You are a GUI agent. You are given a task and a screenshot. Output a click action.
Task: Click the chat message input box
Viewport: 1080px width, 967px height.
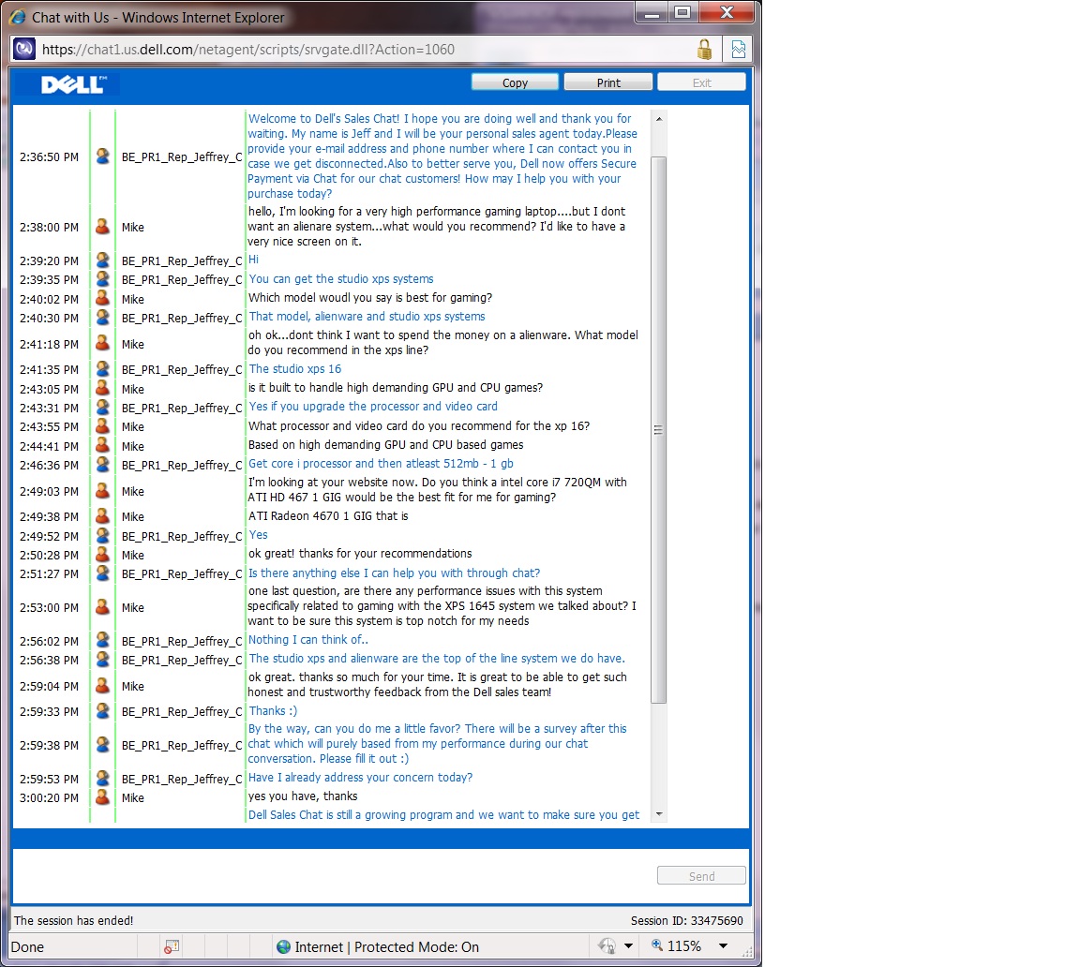(x=334, y=875)
